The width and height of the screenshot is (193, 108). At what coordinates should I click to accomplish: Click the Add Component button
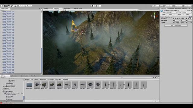point(176,25)
